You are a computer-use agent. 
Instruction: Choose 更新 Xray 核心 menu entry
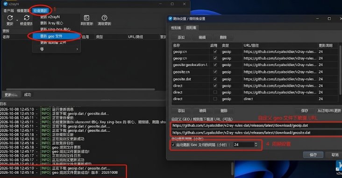(52, 23)
